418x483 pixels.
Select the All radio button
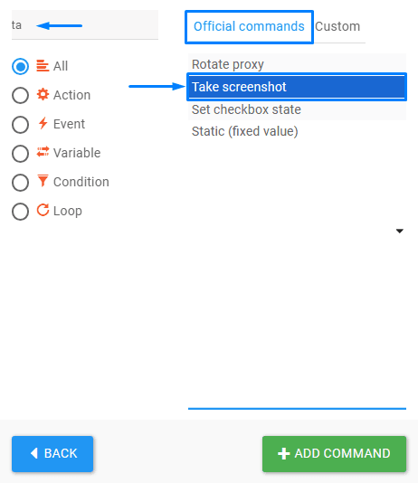(20, 66)
